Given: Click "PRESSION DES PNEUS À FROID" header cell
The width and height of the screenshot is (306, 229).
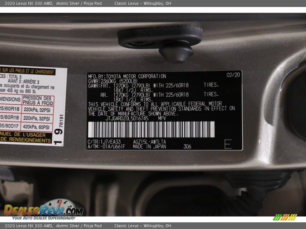Looking at the screenshot, I should point(38,101).
